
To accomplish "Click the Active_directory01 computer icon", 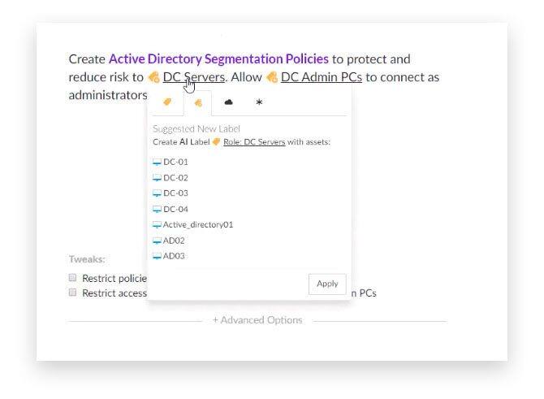I will pos(158,224).
